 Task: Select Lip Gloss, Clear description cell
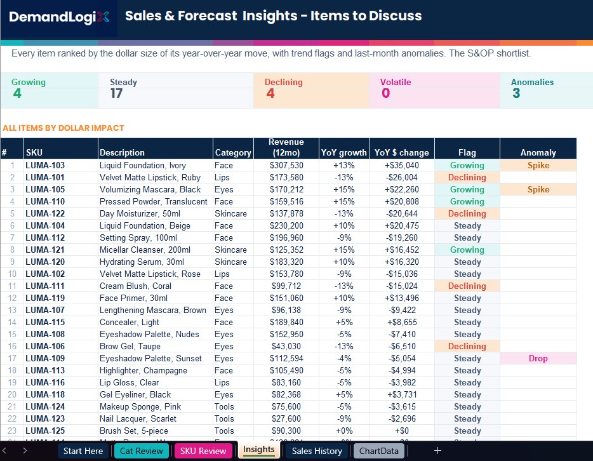pos(155,382)
